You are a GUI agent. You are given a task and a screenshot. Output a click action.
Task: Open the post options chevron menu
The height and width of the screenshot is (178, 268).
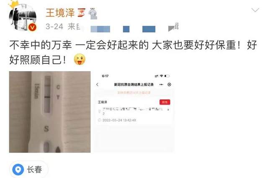(255, 10)
